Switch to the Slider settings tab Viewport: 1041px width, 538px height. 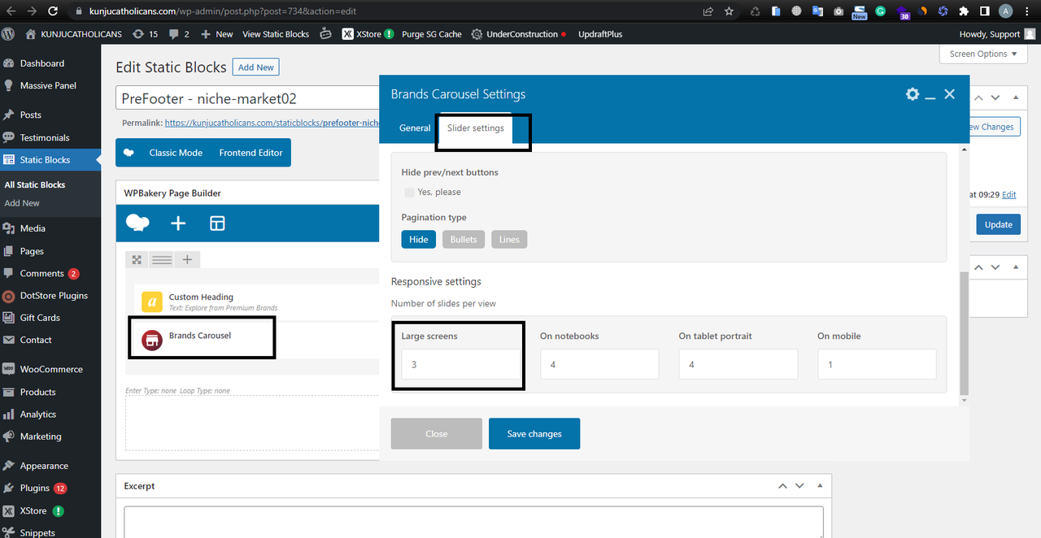click(x=476, y=128)
